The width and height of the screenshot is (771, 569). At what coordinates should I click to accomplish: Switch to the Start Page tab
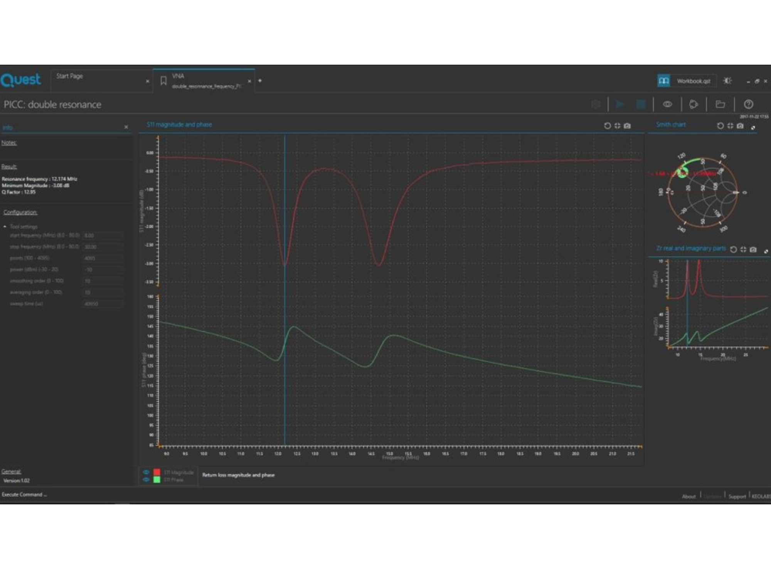coord(69,76)
